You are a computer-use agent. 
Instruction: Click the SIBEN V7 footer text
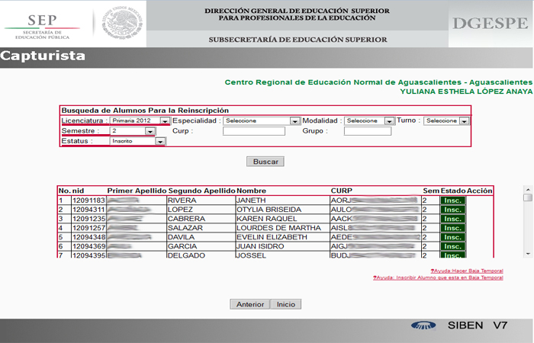(x=478, y=325)
